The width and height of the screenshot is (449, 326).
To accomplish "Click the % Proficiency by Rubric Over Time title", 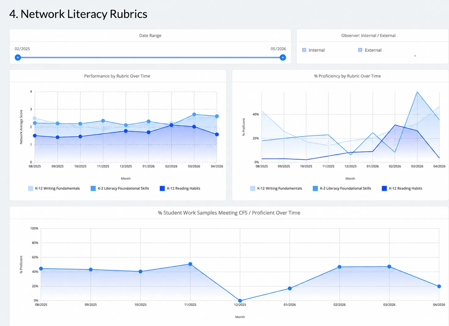I will [347, 76].
